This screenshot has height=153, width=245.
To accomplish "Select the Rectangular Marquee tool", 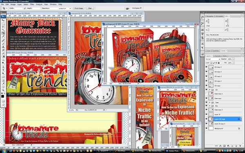I will [3, 24].
